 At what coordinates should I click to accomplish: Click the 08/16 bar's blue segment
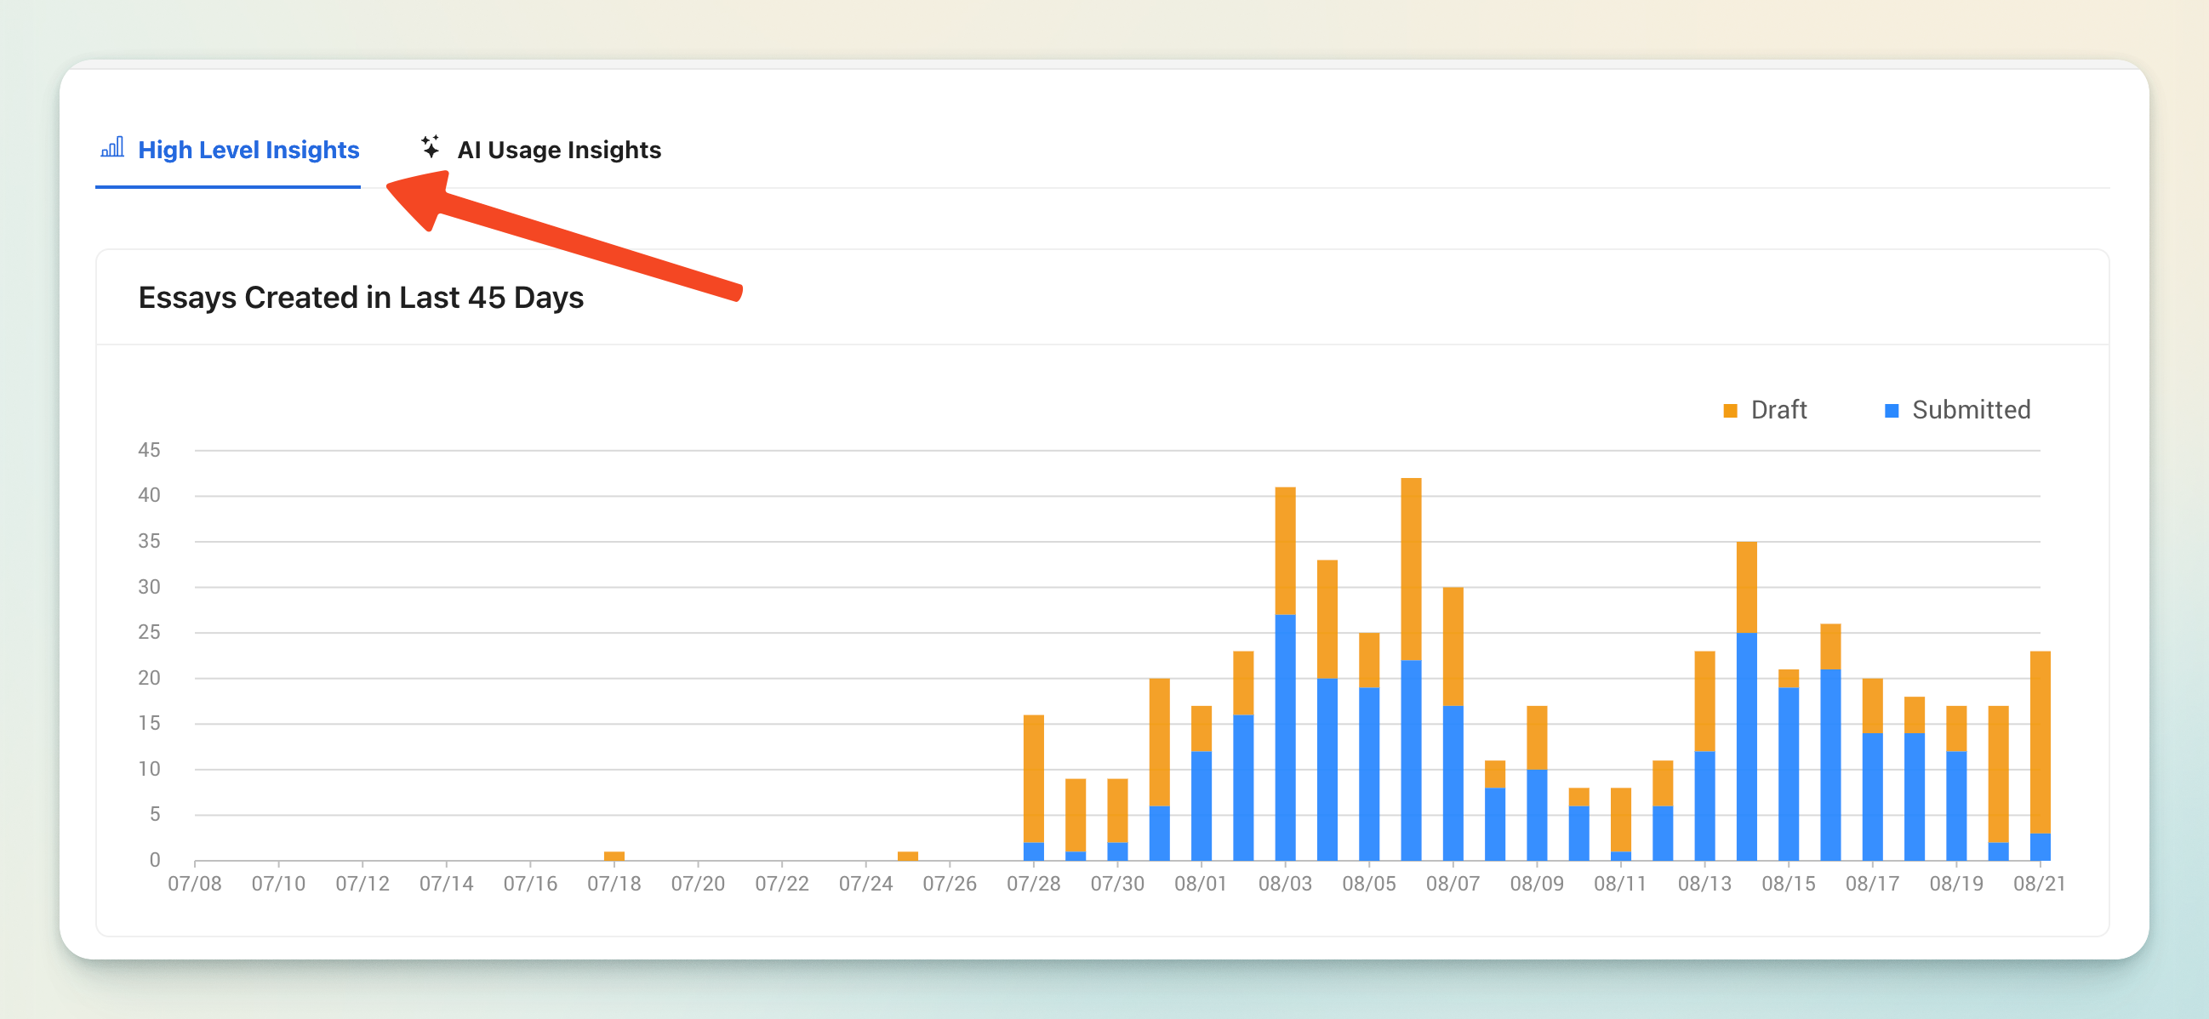(x=1830, y=765)
